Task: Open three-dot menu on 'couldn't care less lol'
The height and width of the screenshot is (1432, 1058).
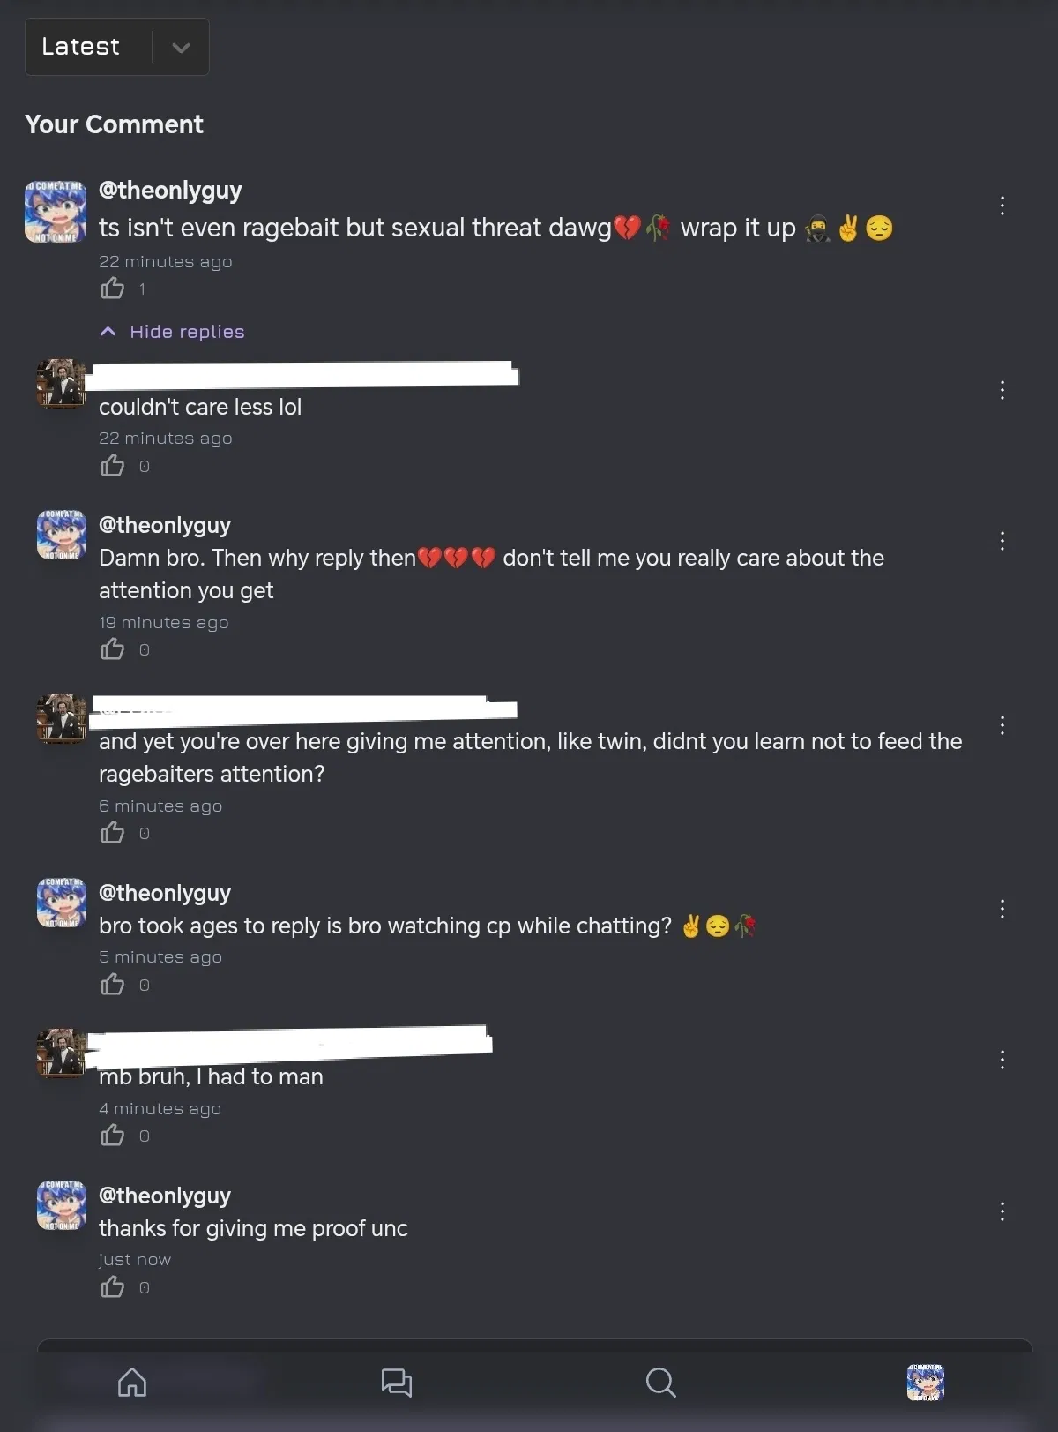Action: click(1002, 390)
